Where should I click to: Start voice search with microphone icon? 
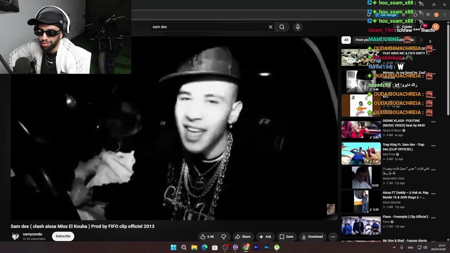tap(298, 27)
